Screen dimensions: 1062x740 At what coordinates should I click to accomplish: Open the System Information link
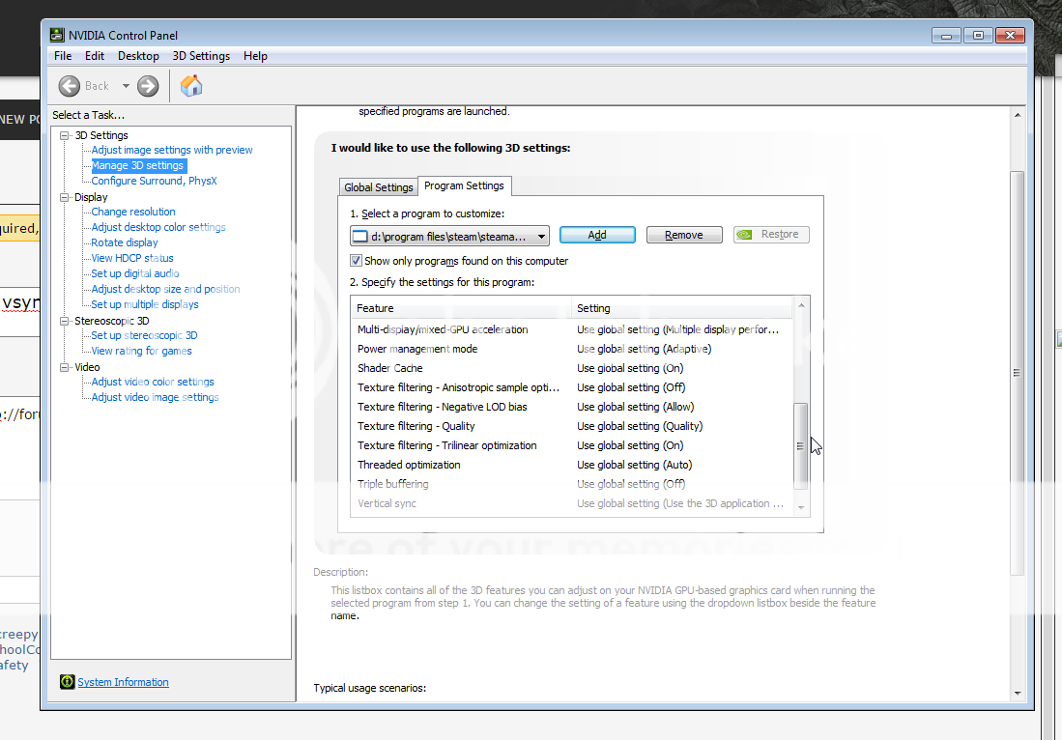click(123, 682)
